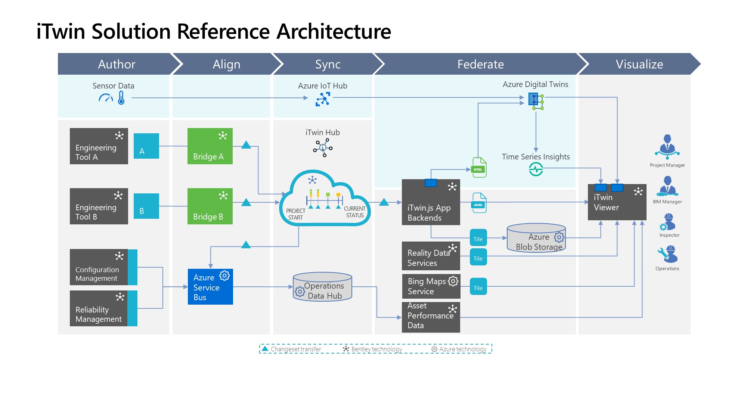Click the iTwin Hub network icon
Viewport: 747px width, 420px height.
click(x=323, y=147)
